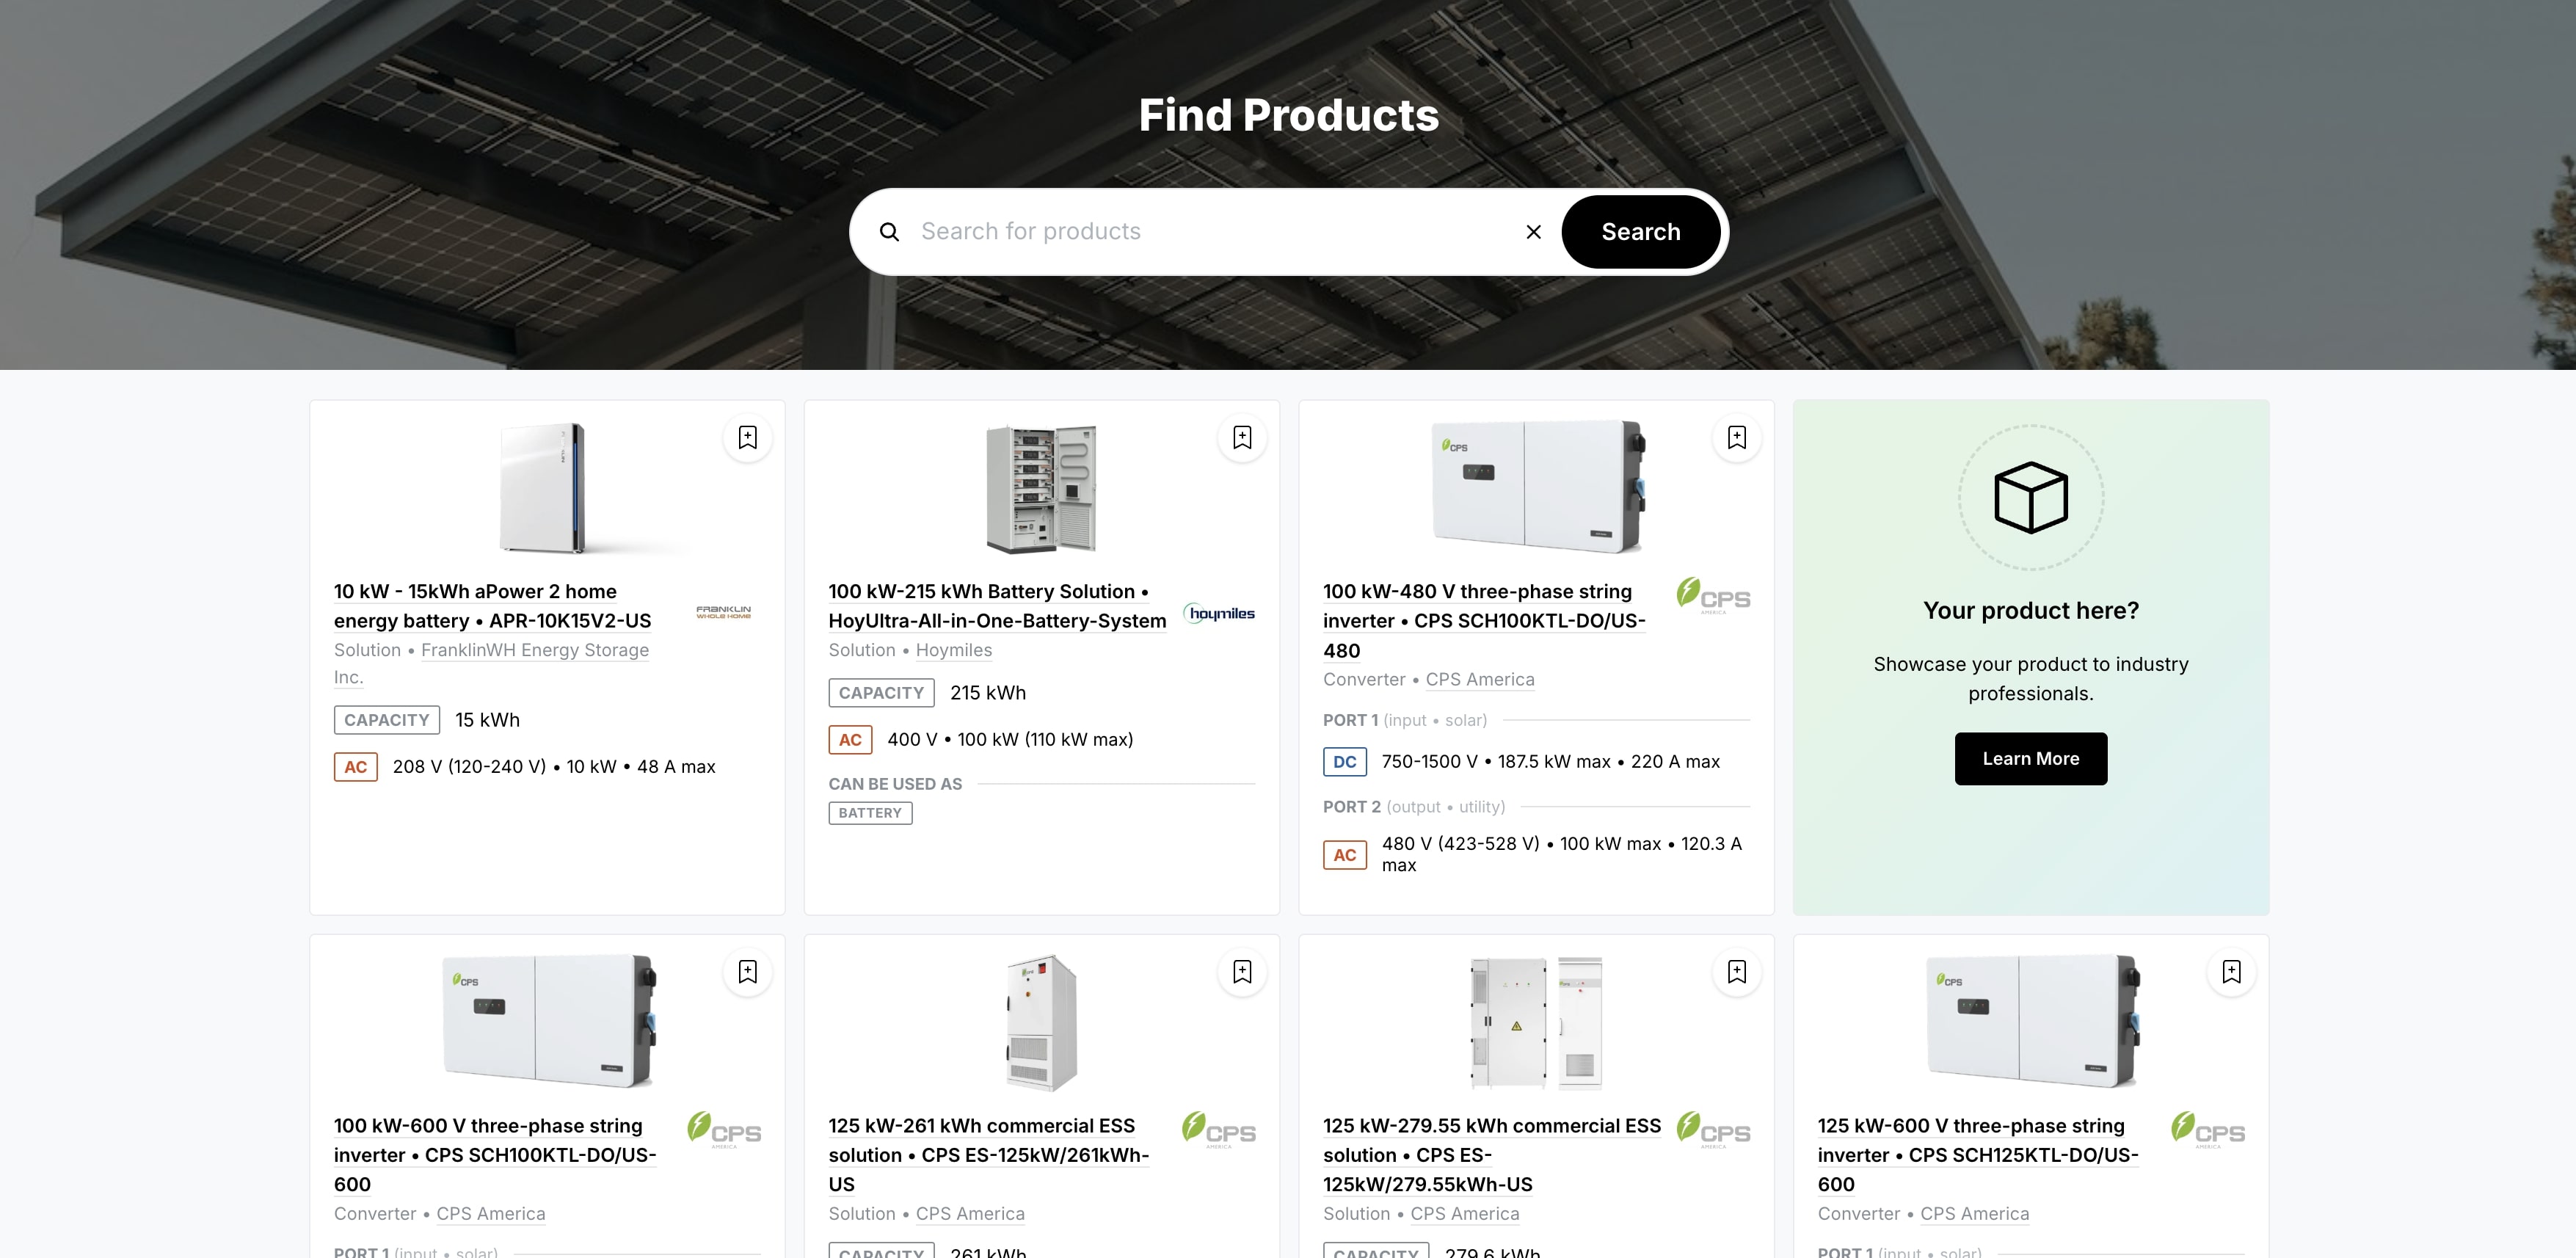Click the HoyUltra battery cabinet product image

(x=1040, y=488)
